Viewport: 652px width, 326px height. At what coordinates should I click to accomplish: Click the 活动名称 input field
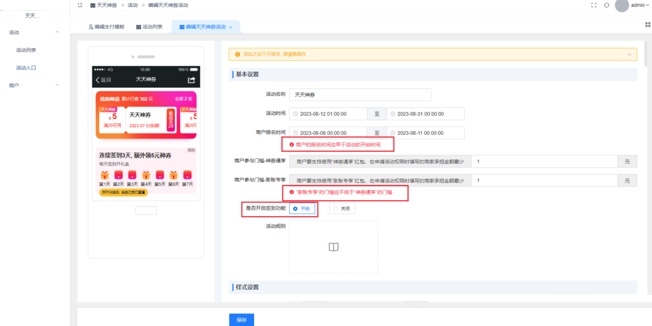[x=360, y=95]
